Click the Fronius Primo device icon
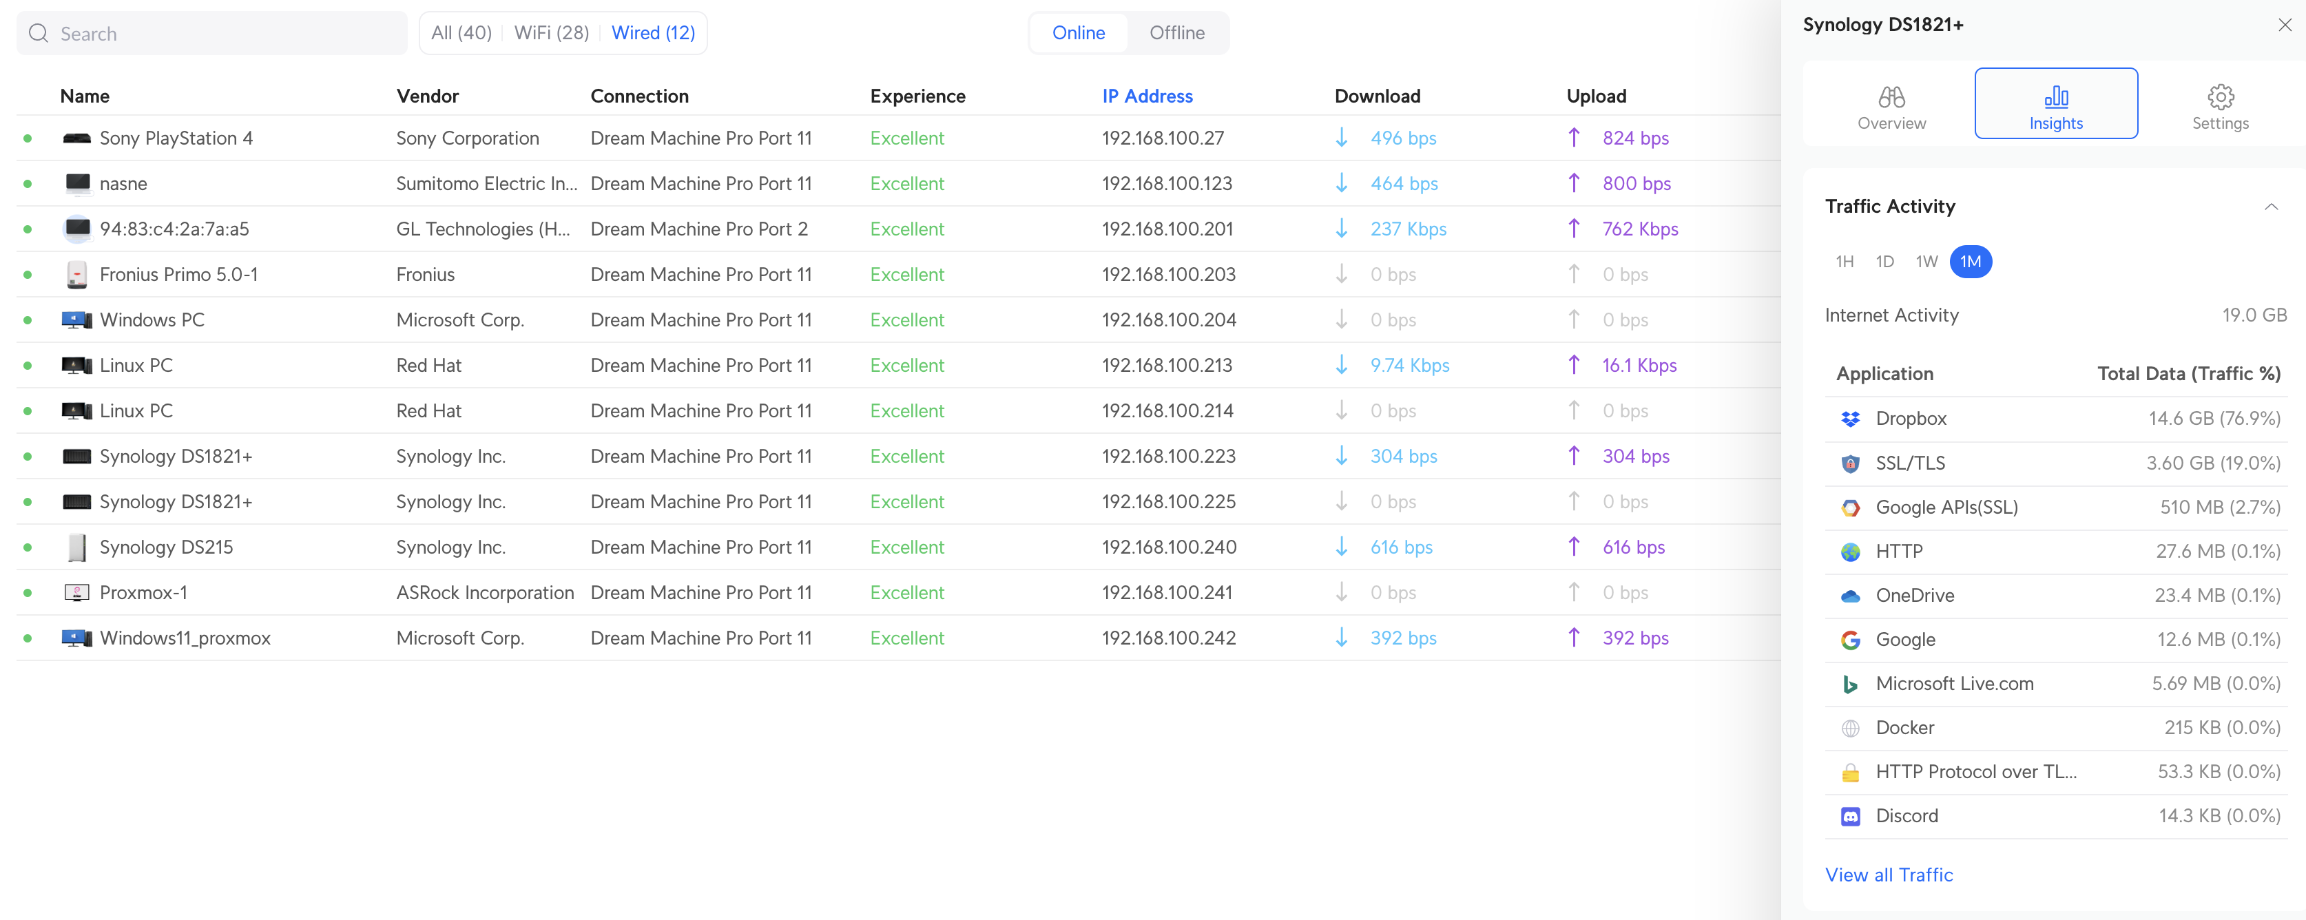 point(77,275)
